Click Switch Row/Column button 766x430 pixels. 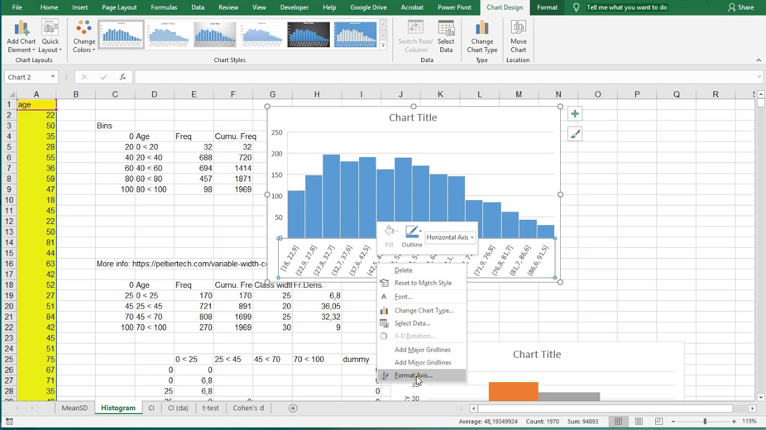click(x=415, y=36)
